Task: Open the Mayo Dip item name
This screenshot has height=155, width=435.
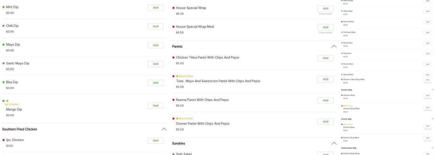Action: pyautogui.click(x=13, y=45)
